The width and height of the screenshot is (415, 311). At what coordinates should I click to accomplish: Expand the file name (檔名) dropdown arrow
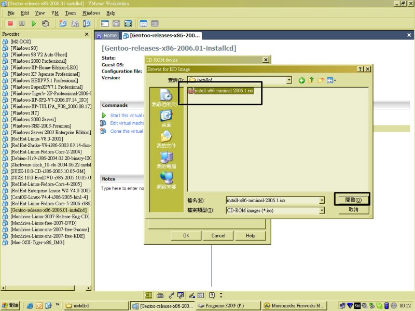coord(322,201)
